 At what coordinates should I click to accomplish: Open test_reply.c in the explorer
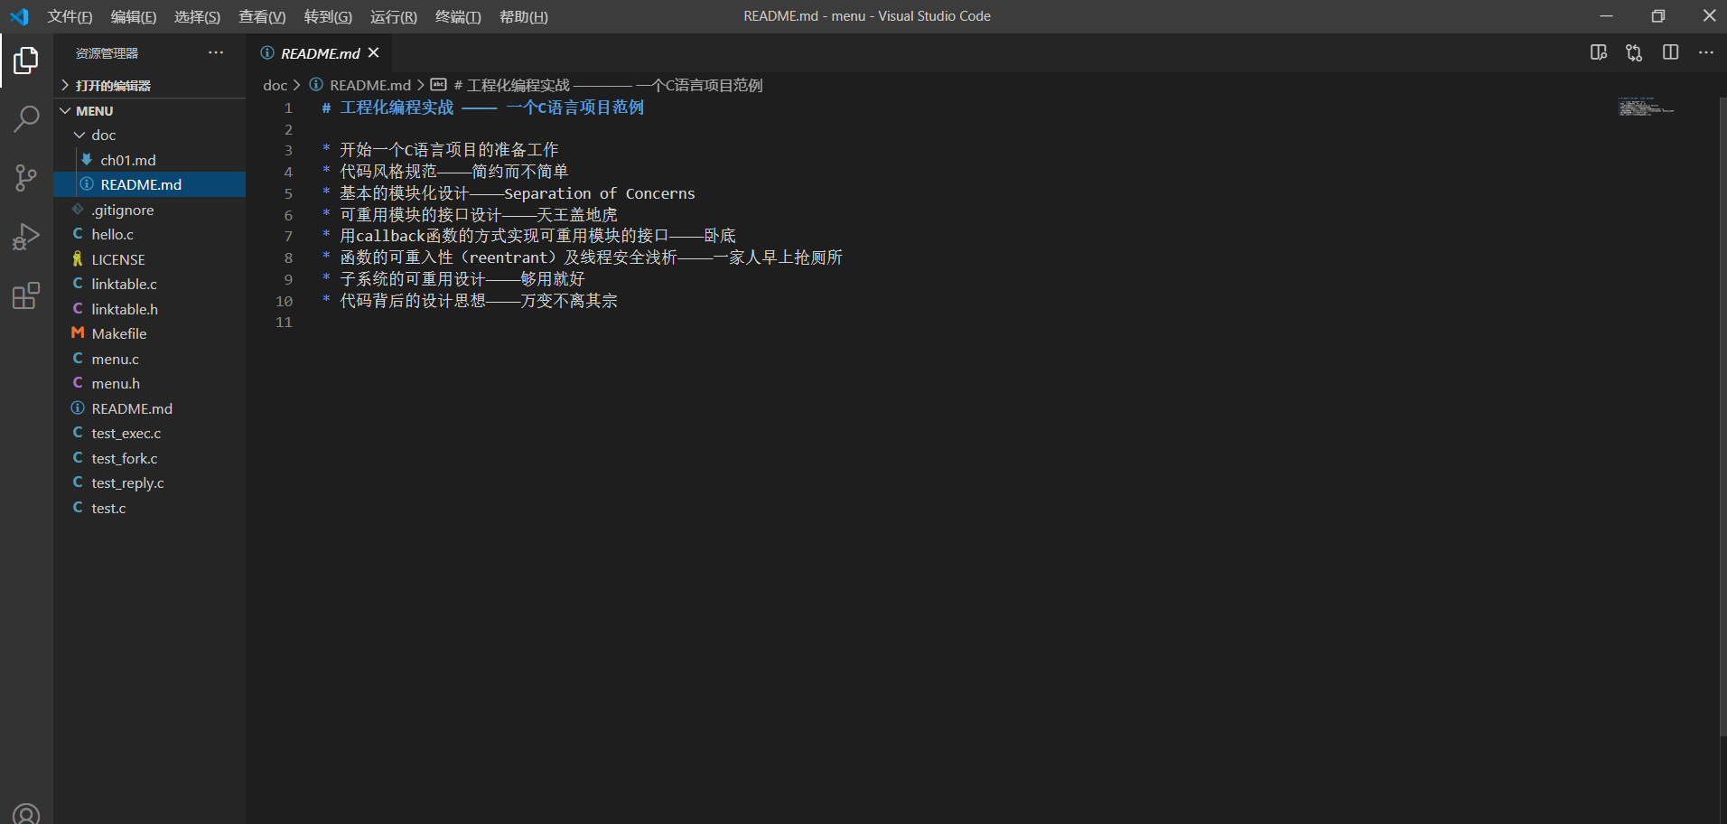pyautogui.click(x=150, y=482)
